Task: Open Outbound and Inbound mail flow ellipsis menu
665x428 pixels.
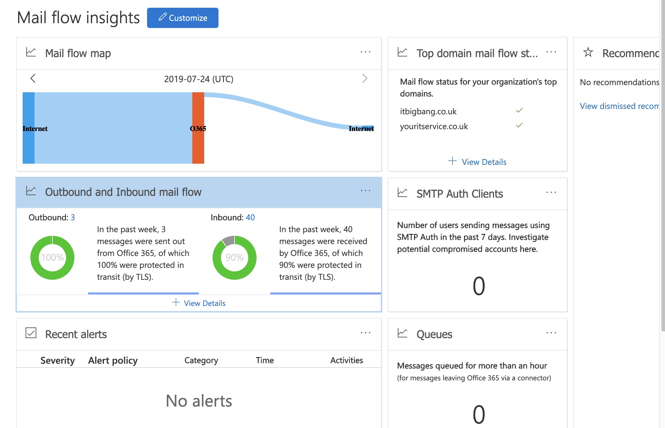Action: [365, 191]
